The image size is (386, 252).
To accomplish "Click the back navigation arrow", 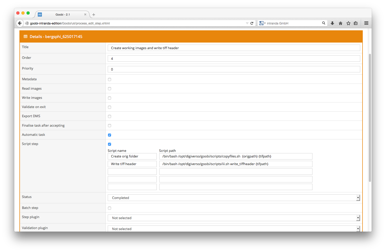I will point(20,23).
